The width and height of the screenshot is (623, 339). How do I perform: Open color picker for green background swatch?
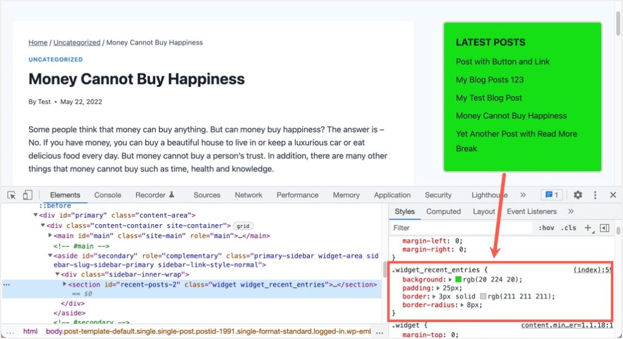(459, 279)
